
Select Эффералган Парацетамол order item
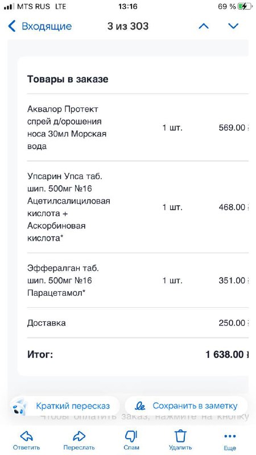(138, 280)
